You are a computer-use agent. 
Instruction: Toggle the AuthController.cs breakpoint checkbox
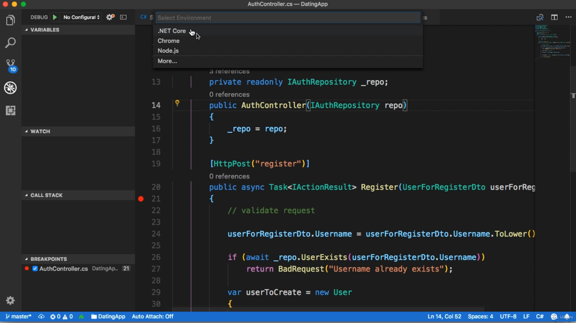coord(35,269)
